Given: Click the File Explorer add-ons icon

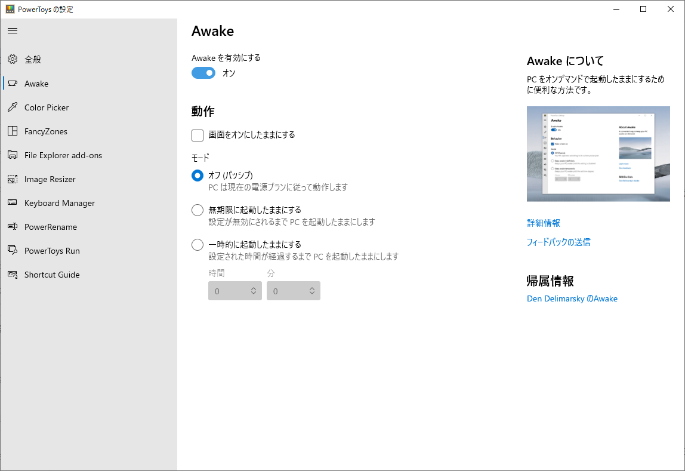Looking at the screenshot, I should coord(13,155).
